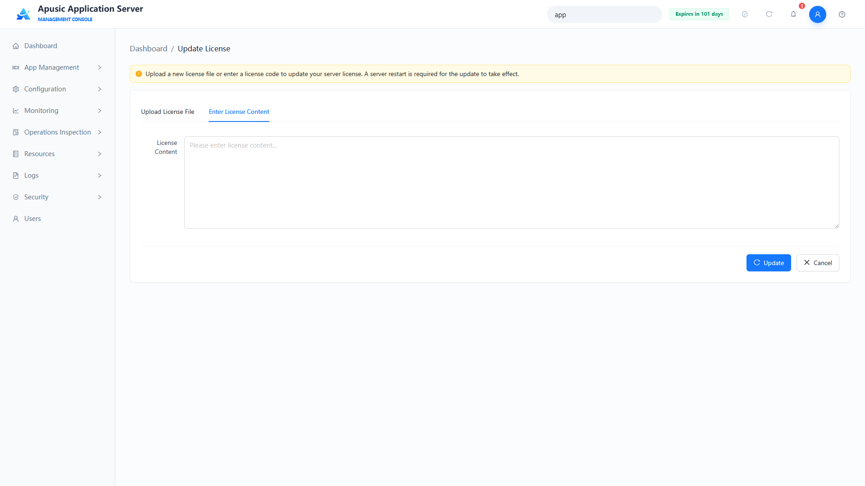The image size is (865, 486).
Task: Click the Users person icon
Action: click(x=16, y=219)
